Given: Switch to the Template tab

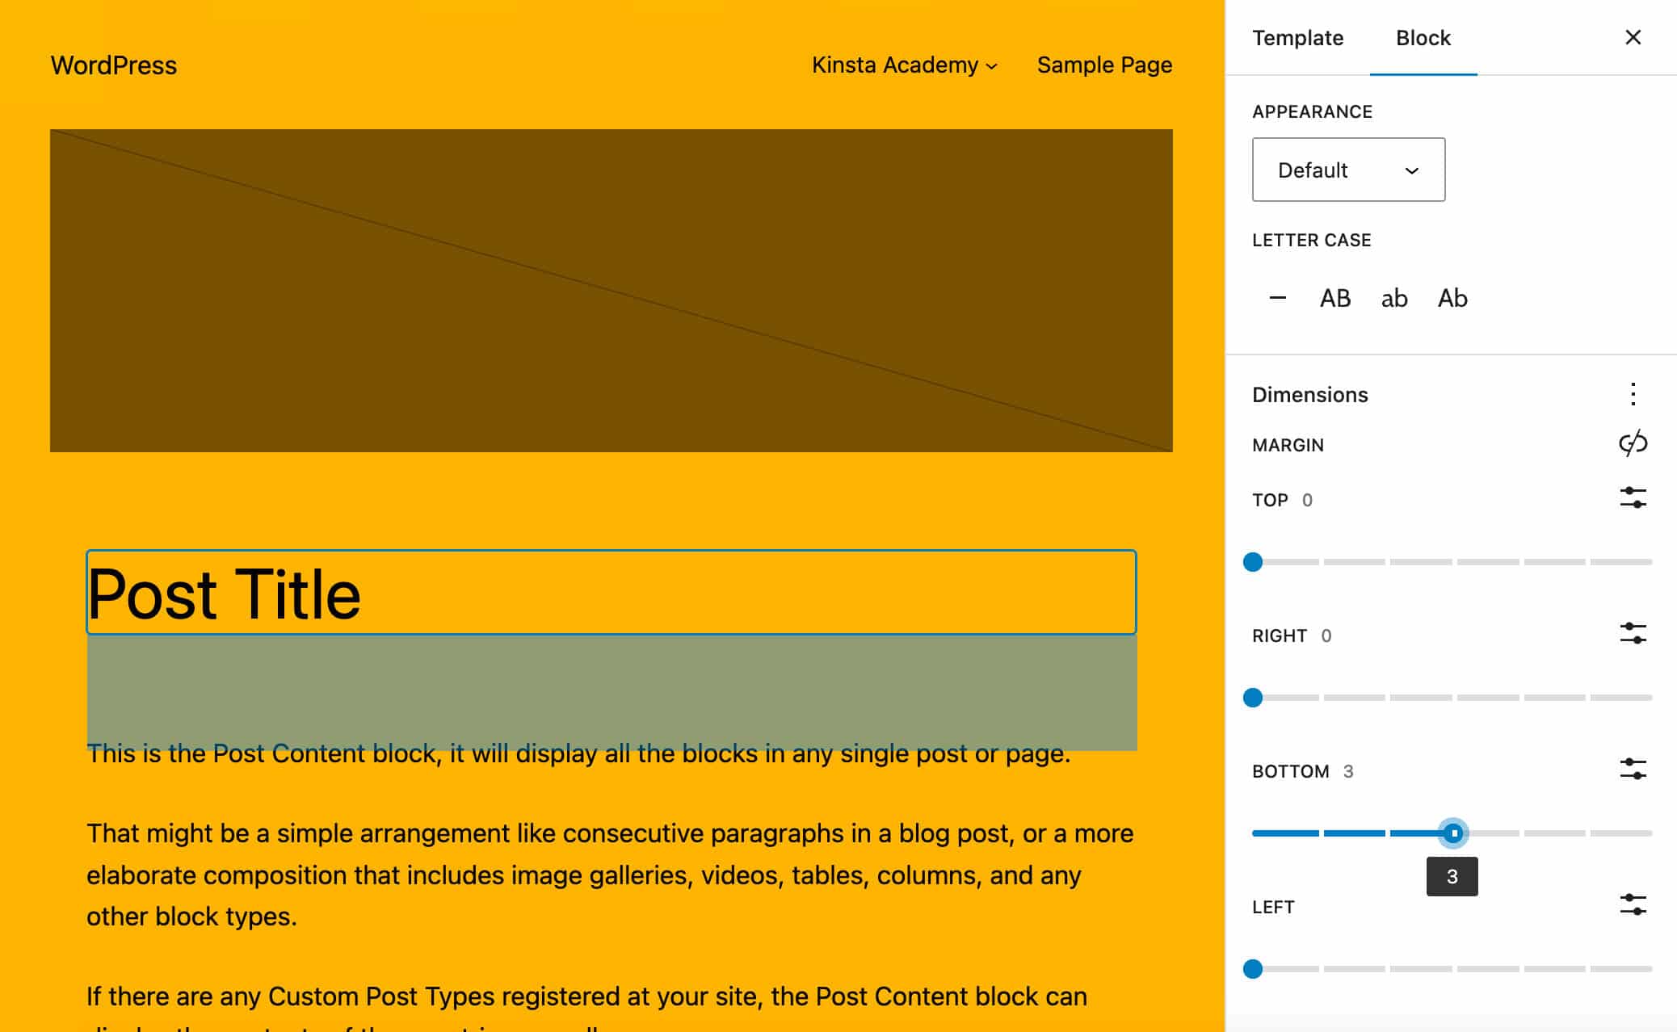Looking at the screenshot, I should coord(1298,37).
